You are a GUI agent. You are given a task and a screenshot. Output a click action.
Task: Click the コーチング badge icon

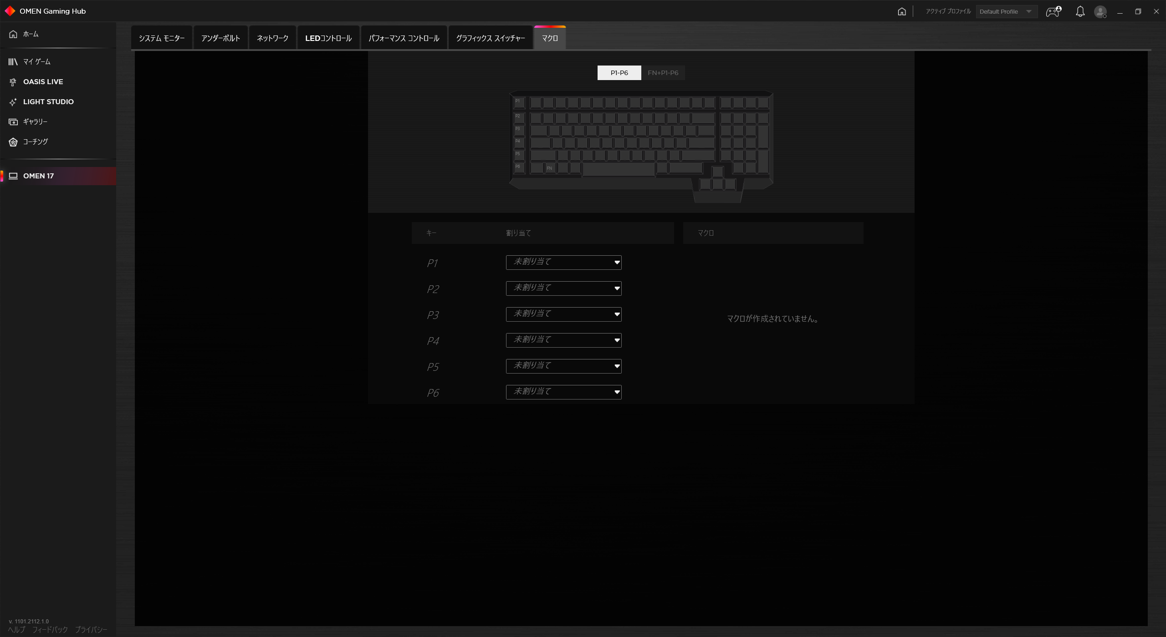[13, 142]
